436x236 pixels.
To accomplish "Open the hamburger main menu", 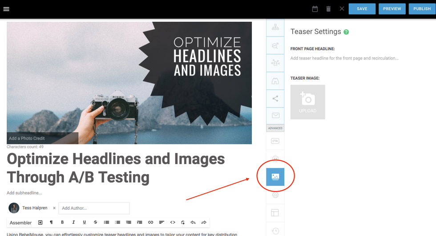I will [x=6, y=9].
